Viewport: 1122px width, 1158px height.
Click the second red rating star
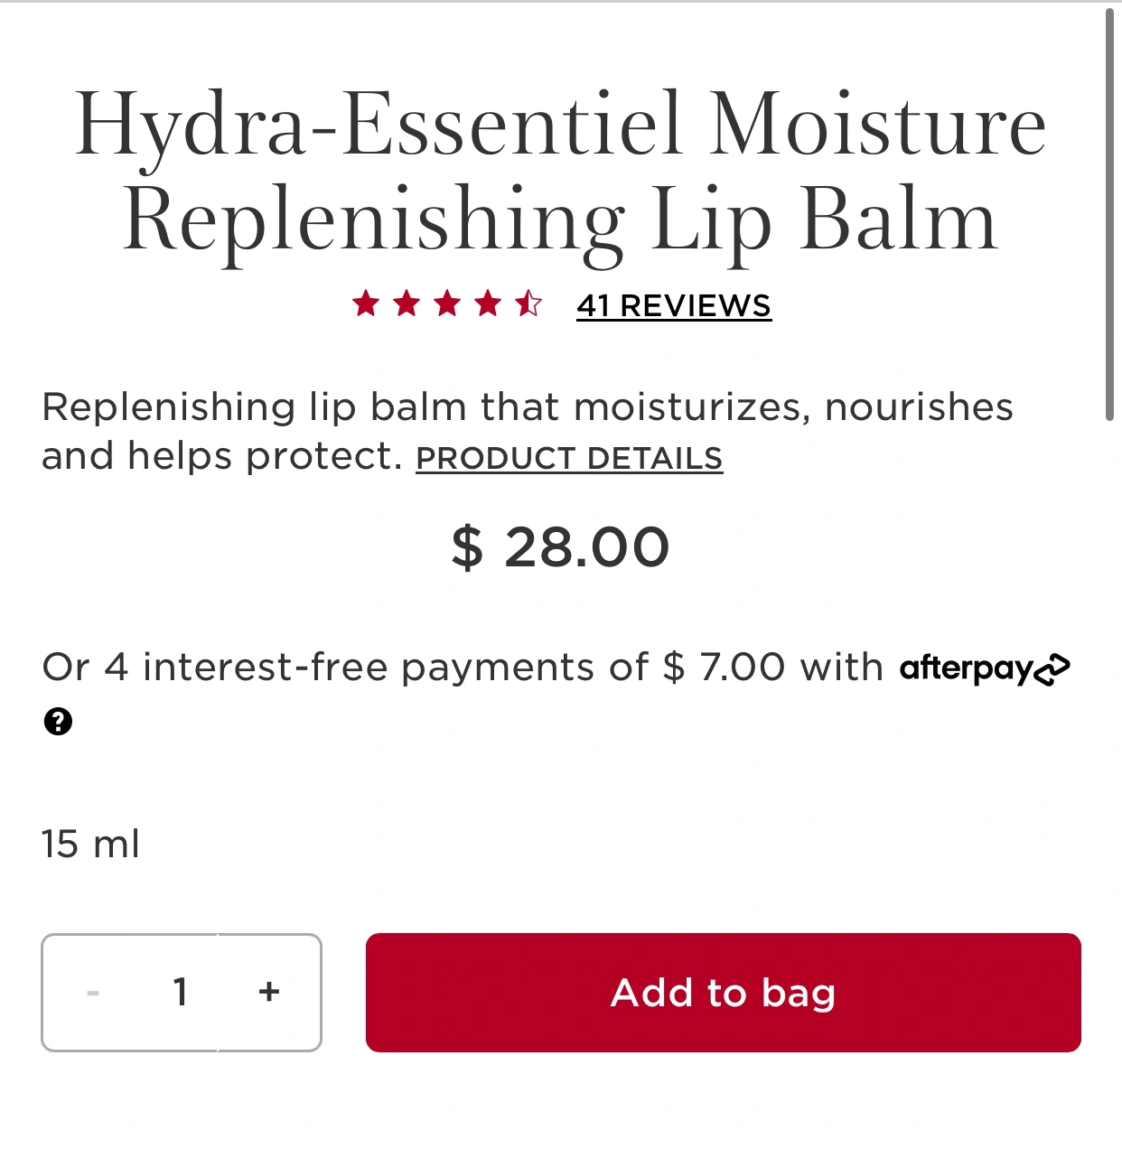407,304
